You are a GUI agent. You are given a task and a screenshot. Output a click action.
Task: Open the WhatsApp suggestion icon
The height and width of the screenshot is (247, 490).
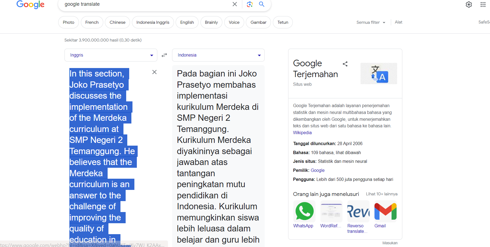pos(304,211)
